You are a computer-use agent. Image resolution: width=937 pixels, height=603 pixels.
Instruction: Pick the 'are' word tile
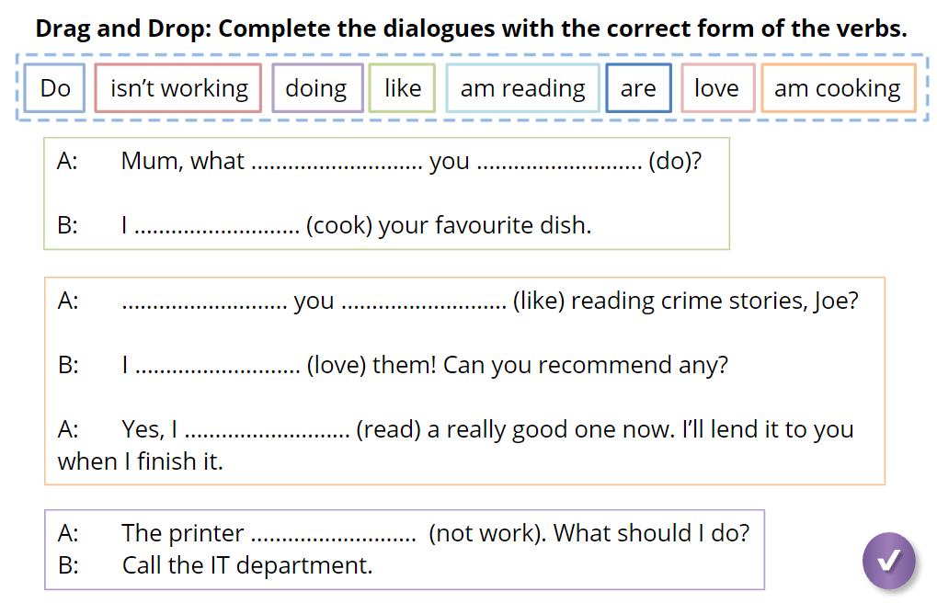(638, 88)
